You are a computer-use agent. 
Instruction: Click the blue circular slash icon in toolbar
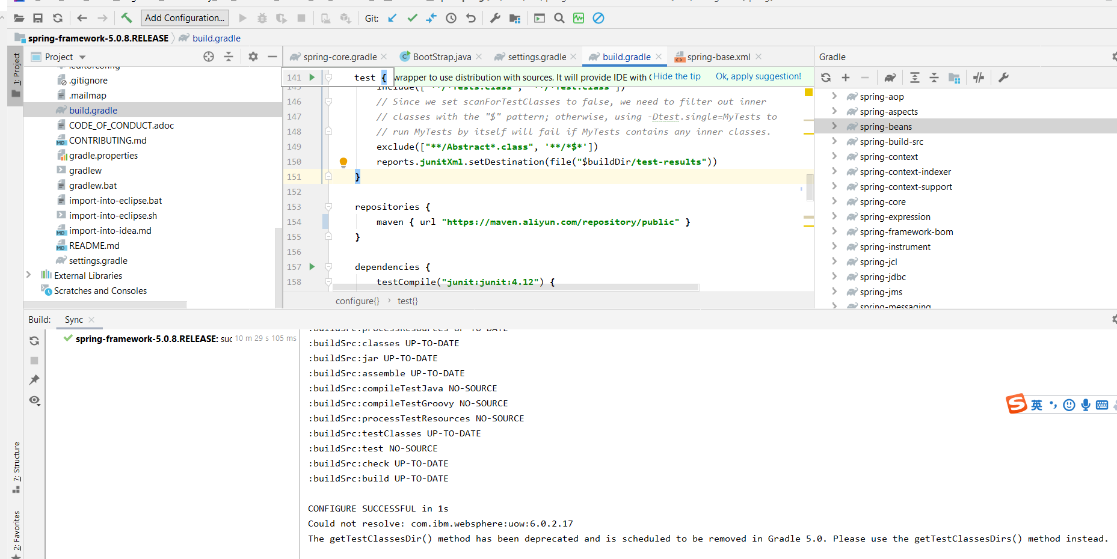[x=599, y=18]
